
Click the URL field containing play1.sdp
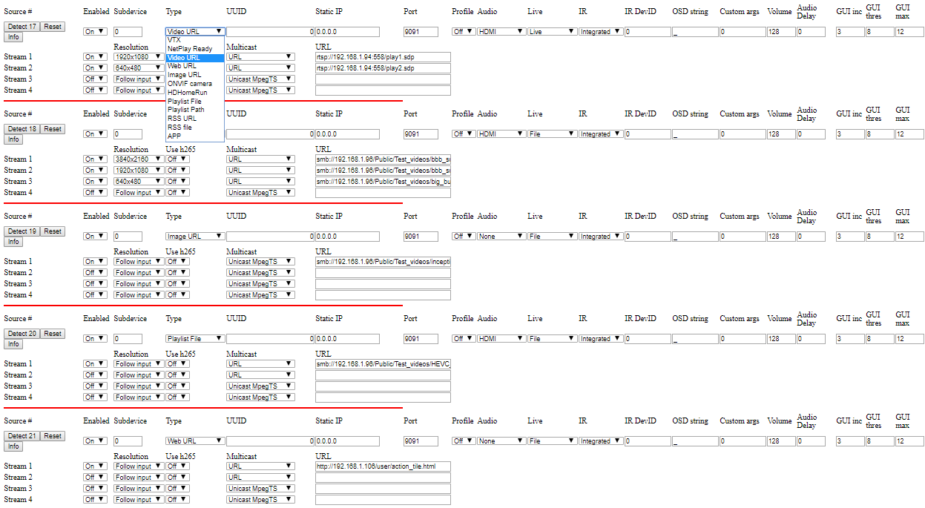pos(383,57)
